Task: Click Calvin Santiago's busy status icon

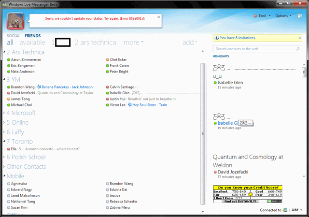Action: [x=107, y=87]
